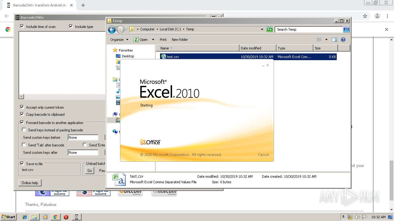Sort files by Date modified column

pyautogui.click(x=258, y=48)
